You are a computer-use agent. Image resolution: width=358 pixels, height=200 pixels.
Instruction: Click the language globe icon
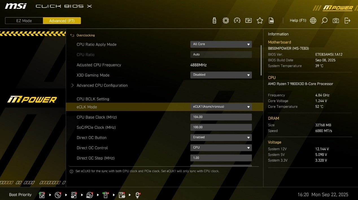tap(313, 21)
